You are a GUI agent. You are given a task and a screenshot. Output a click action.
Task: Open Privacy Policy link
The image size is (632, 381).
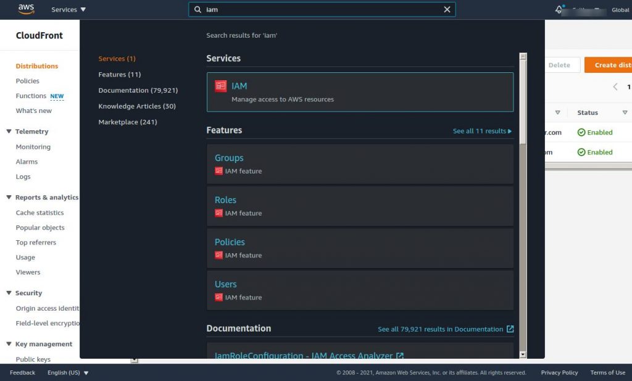(559, 373)
